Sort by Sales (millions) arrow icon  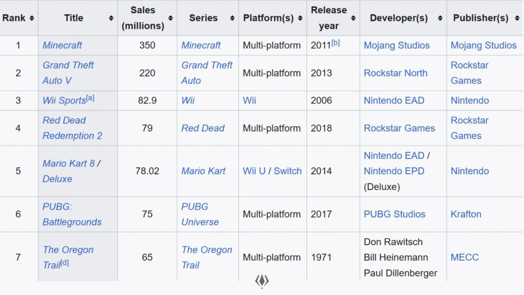coord(170,18)
